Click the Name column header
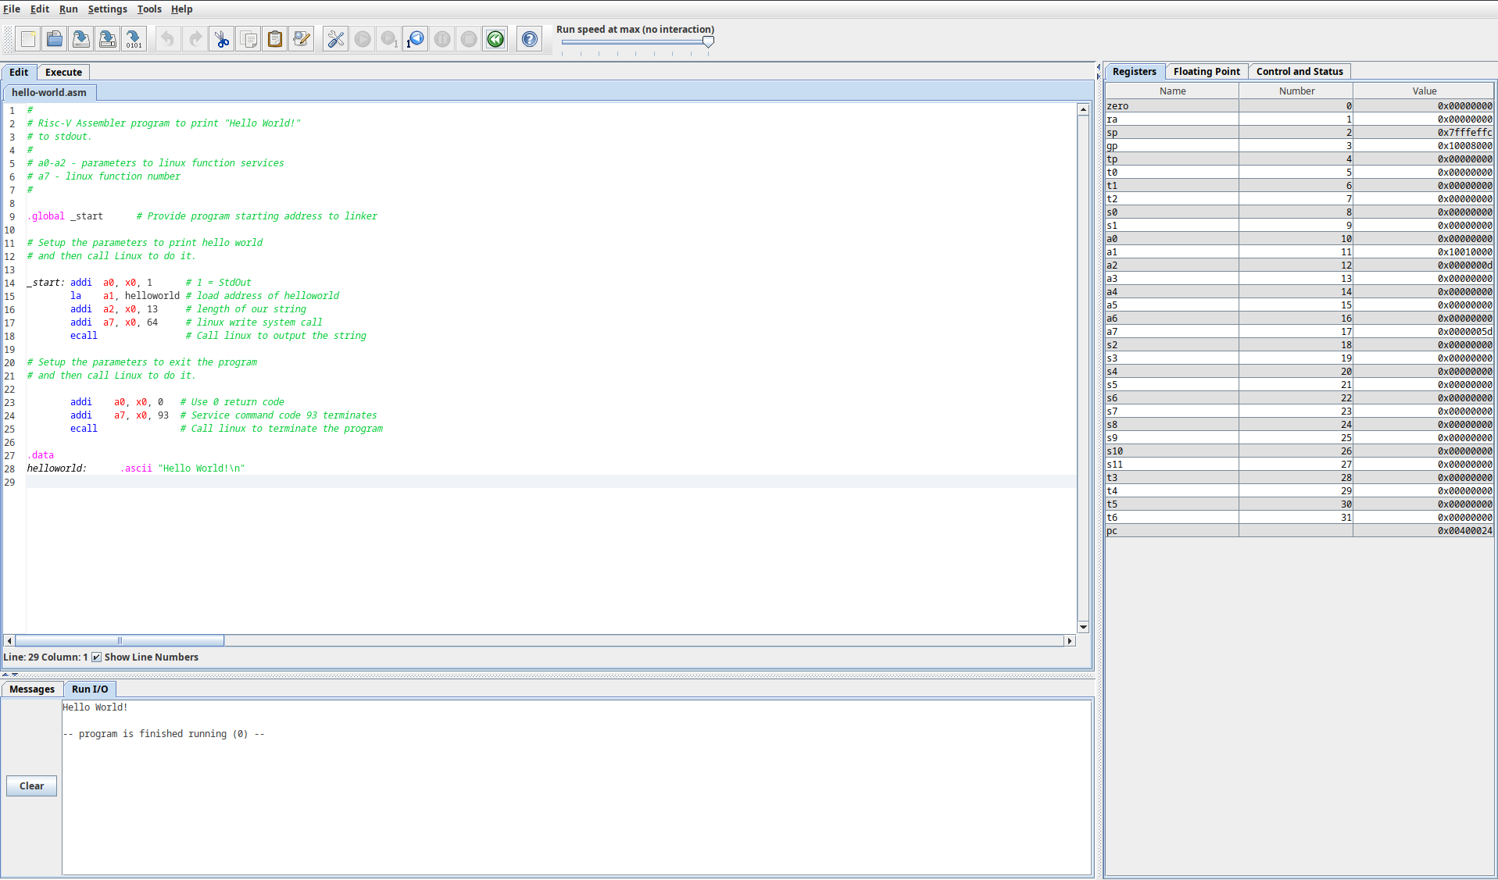Screen dimensions: 1498x880 coord(1172,91)
